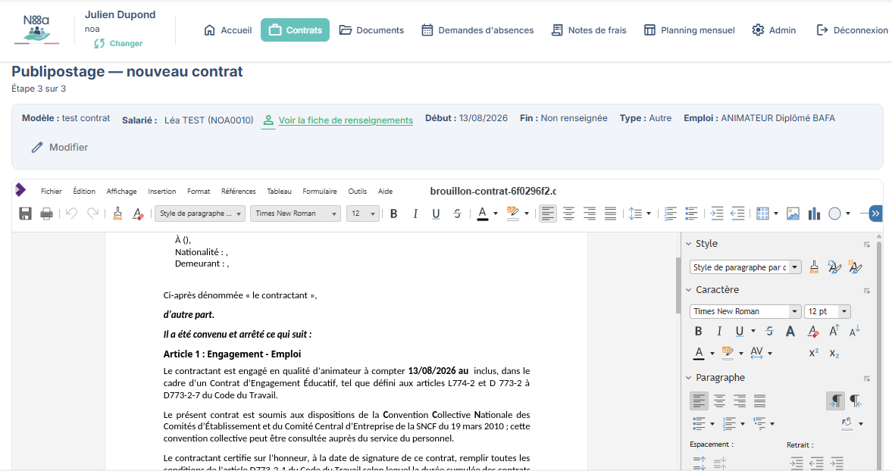Align text left in the main toolbar
The height and width of the screenshot is (474, 892).
coord(548,214)
